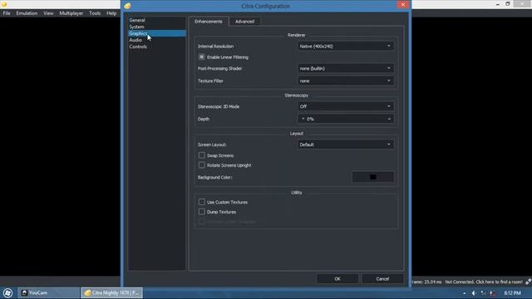Click 'Not Connected' find a room link

(484, 282)
